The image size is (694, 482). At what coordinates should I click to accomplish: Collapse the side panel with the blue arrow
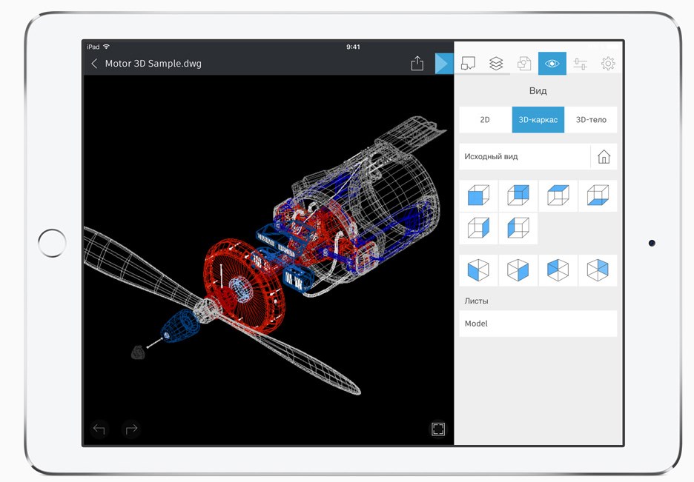point(444,63)
